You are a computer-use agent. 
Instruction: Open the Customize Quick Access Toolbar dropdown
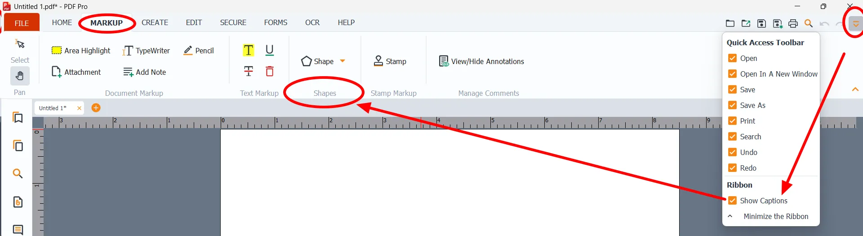[x=856, y=24]
